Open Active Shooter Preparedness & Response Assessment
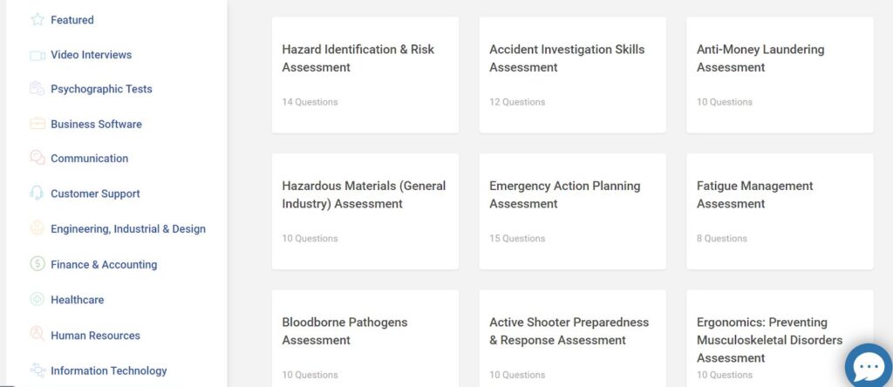Viewport: 893px width, 387px height. pyautogui.click(x=572, y=338)
